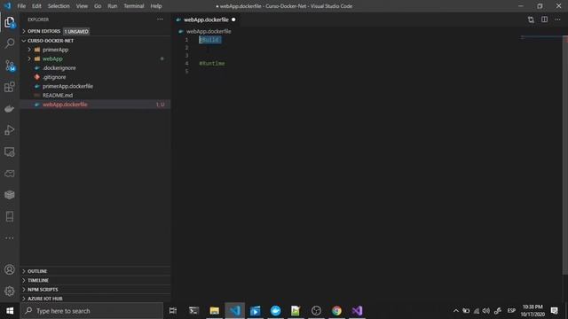Open the Accounts icon
The height and width of the screenshot is (319, 568).
click(x=10, y=269)
